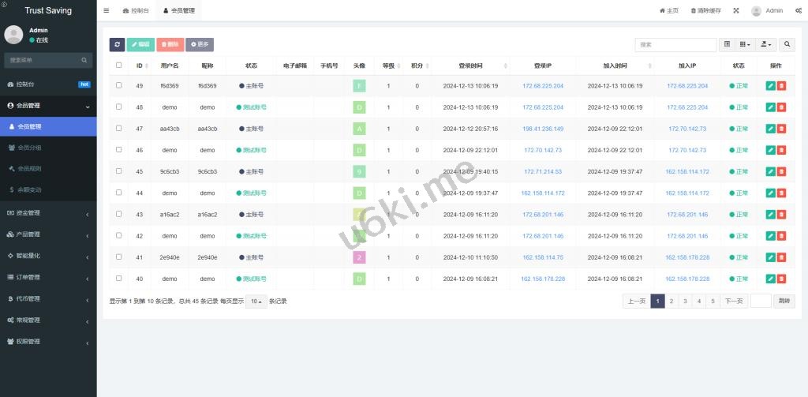The width and height of the screenshot is (808, 397).
Task: Toggle the table view switch icon
Action: click(x=728, y=45)
